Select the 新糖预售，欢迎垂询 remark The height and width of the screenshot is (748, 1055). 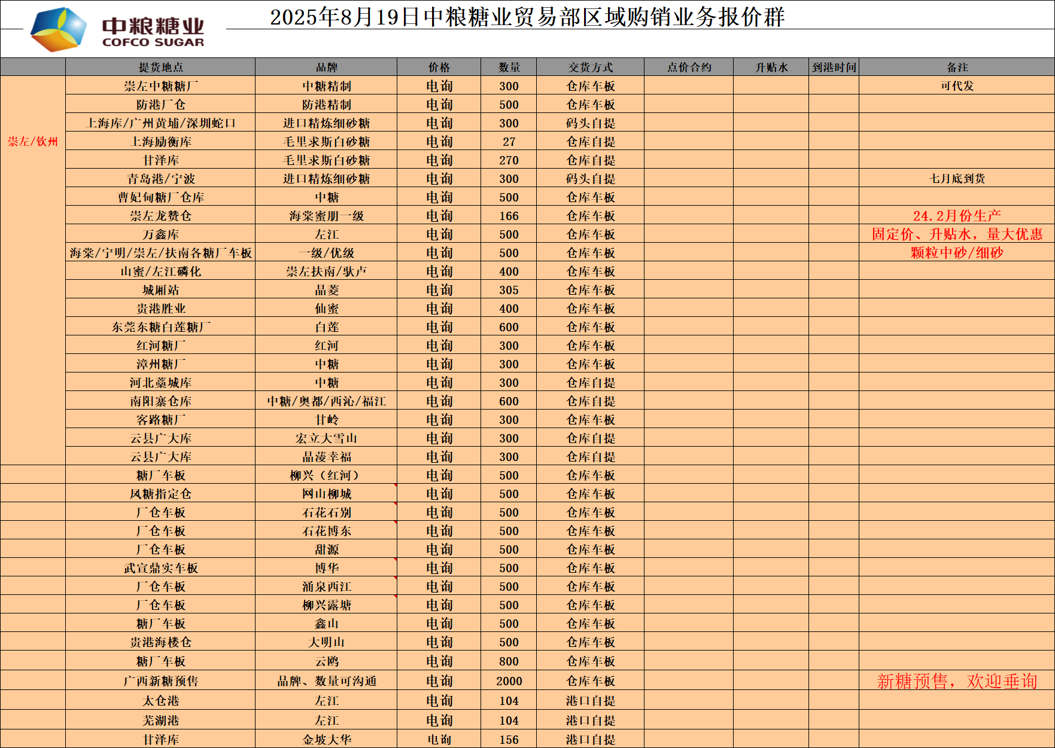click(x=957, y=681)
